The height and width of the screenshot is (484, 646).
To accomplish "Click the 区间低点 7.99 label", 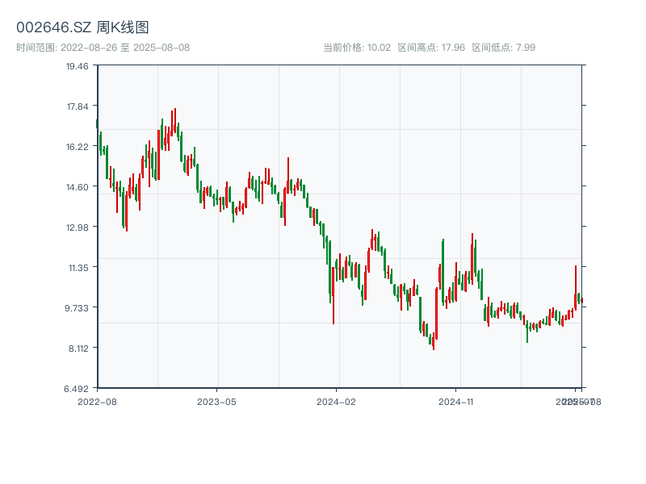I will [503, 48].
